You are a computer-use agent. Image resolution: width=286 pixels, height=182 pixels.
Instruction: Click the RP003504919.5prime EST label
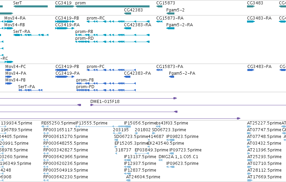click(x=66, y=170)
